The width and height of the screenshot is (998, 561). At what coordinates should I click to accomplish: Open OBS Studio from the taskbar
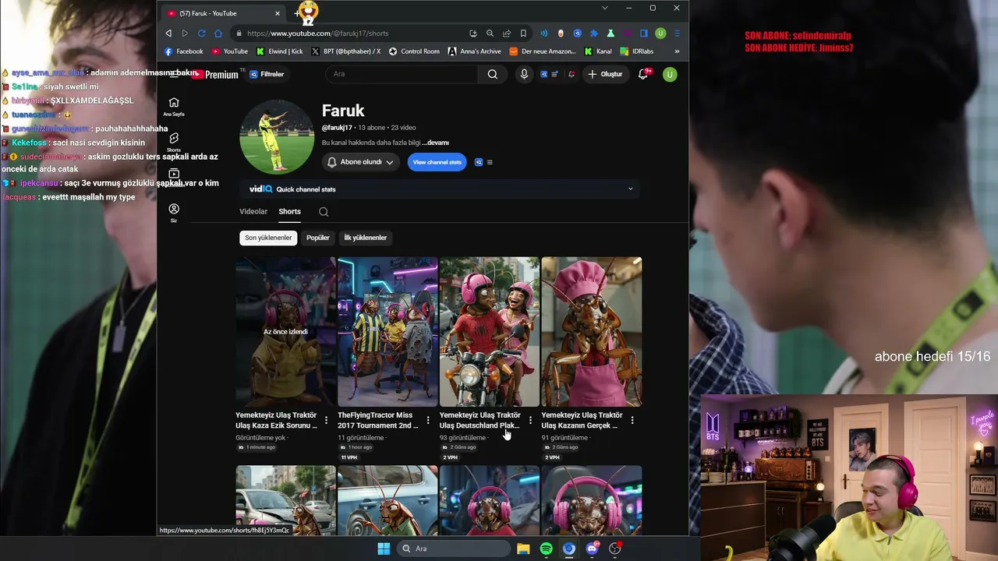[614, 549]
